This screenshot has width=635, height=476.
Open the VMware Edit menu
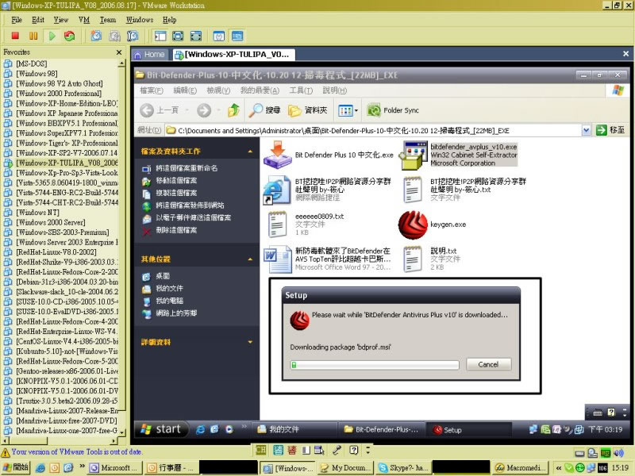click(38, 20)
